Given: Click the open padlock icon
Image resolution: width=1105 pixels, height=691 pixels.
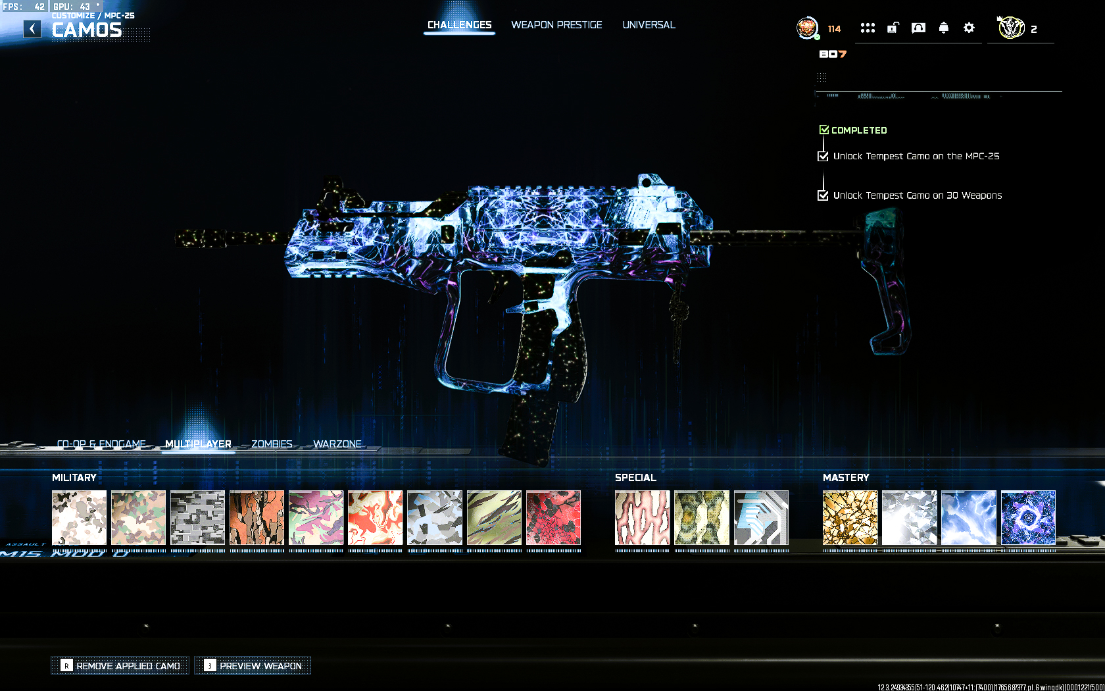Looking at the screenshot, I should [893, 28].
